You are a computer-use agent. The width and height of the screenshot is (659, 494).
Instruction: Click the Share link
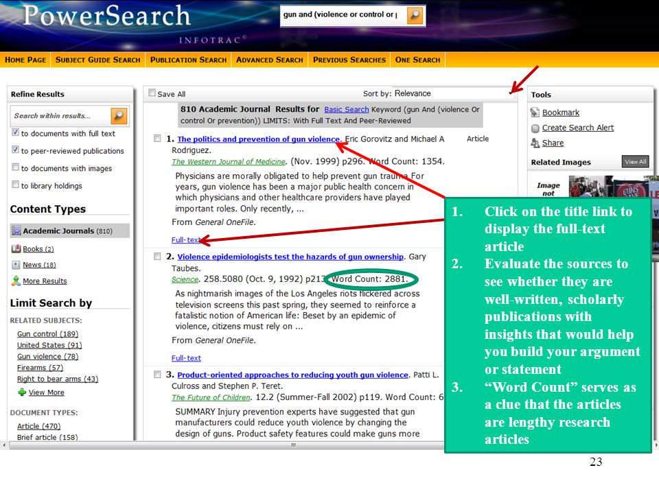553,143
